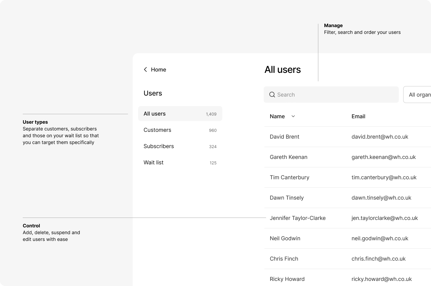Click the Email column header

click(x=358, y=116)
